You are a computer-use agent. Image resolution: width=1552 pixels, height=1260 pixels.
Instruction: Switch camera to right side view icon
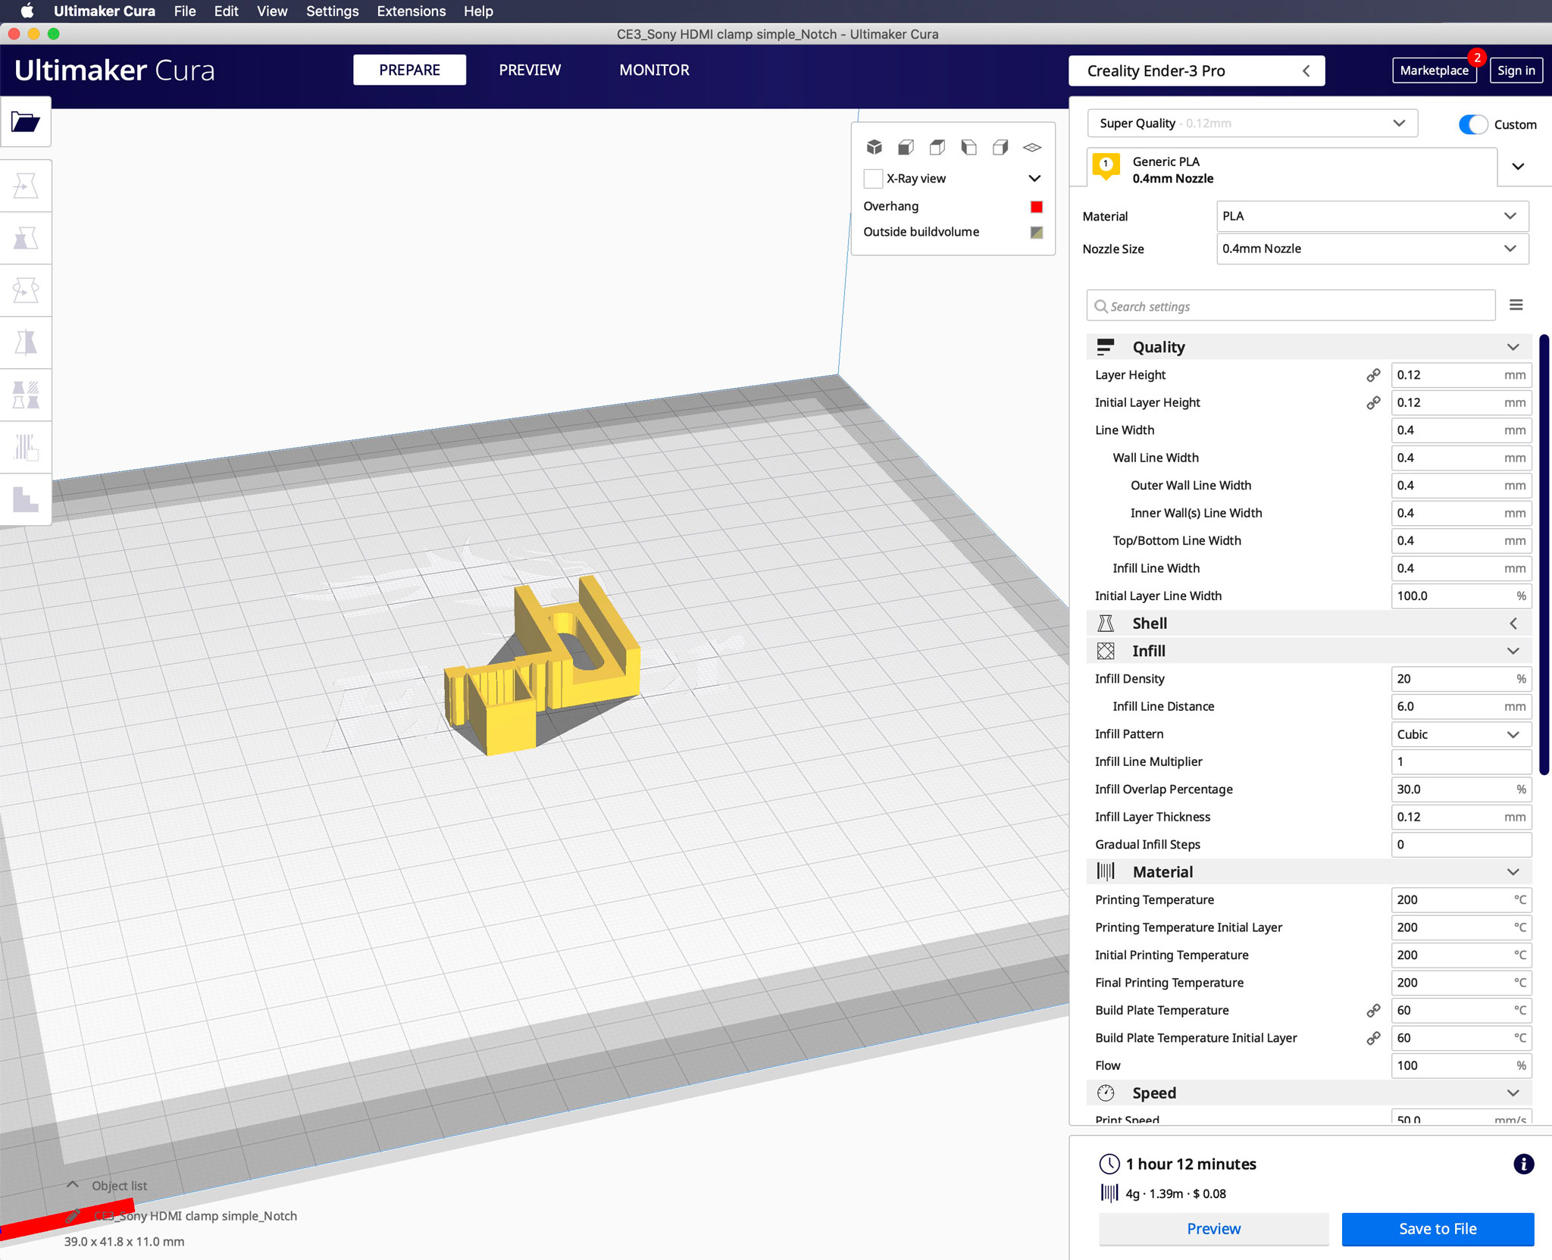pyautogui.click(x=1000, y=147)
